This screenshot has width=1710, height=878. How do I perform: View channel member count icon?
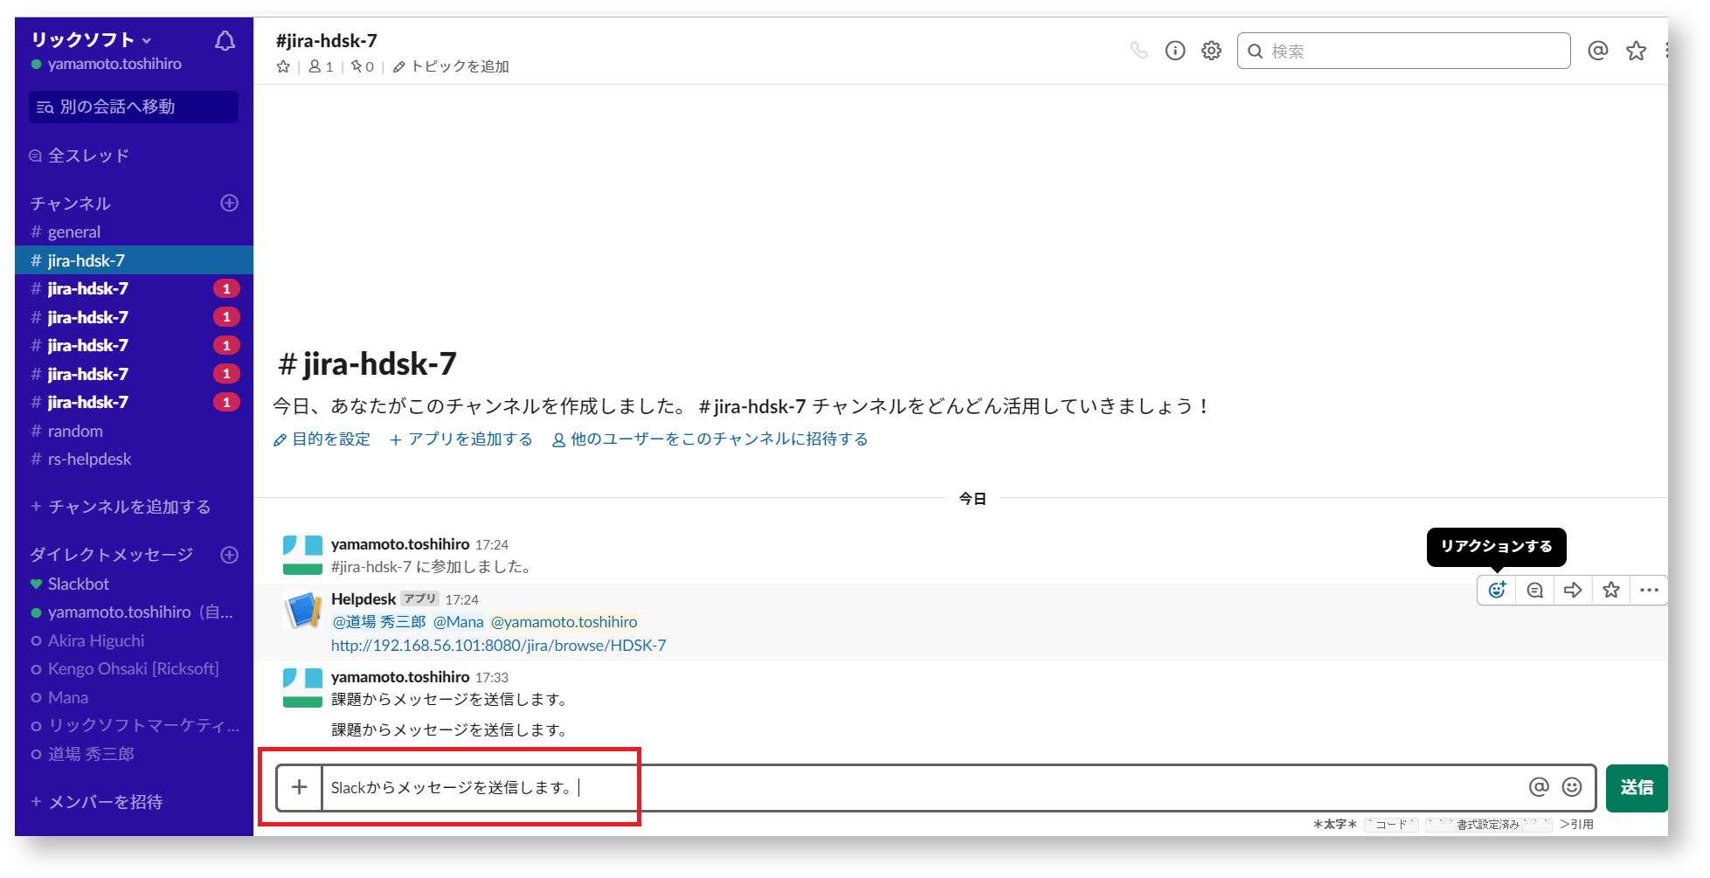click(321, 66)
